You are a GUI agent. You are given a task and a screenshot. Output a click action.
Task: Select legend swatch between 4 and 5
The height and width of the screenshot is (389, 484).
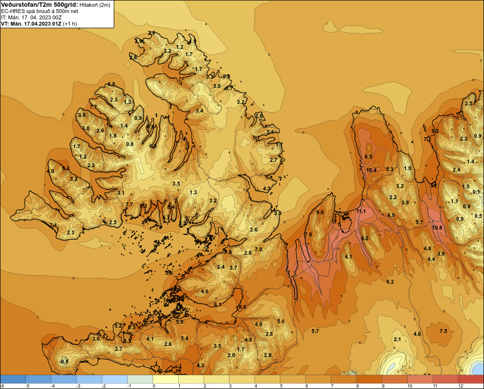tap(267, 379)
